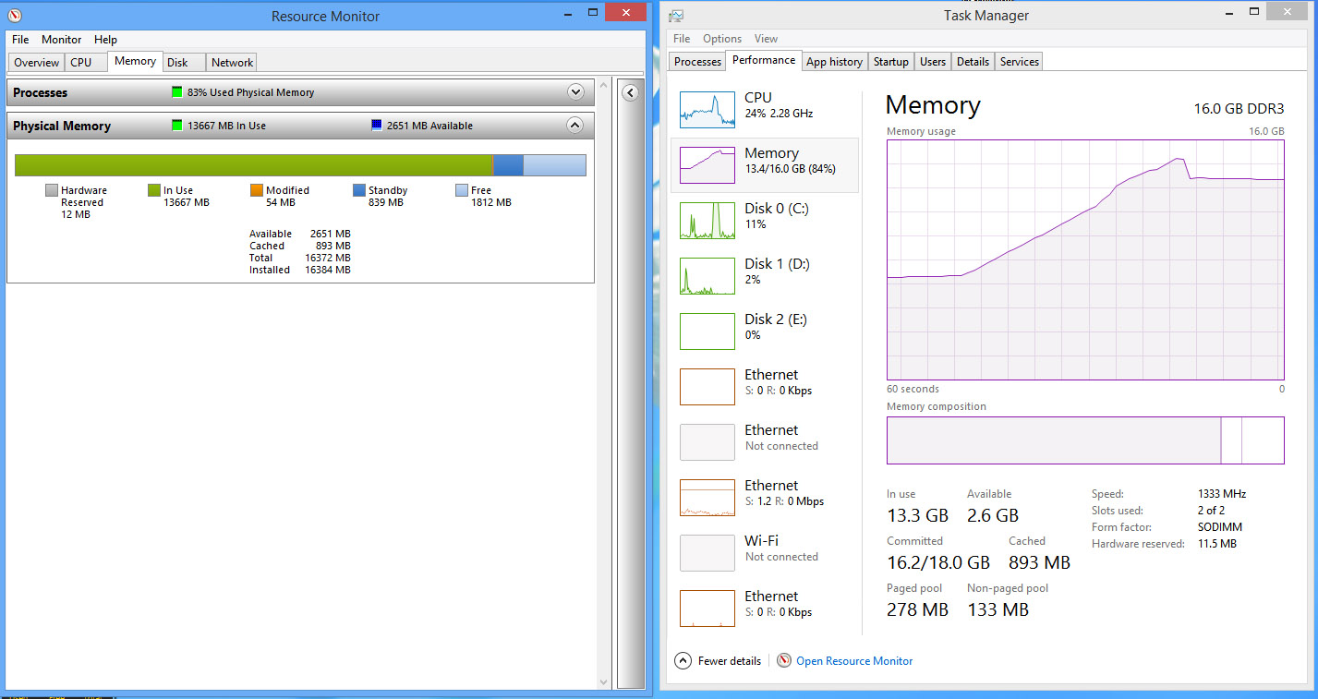Select the CPU graph thumbnail

pyautogui.click(x=707, y=109)
